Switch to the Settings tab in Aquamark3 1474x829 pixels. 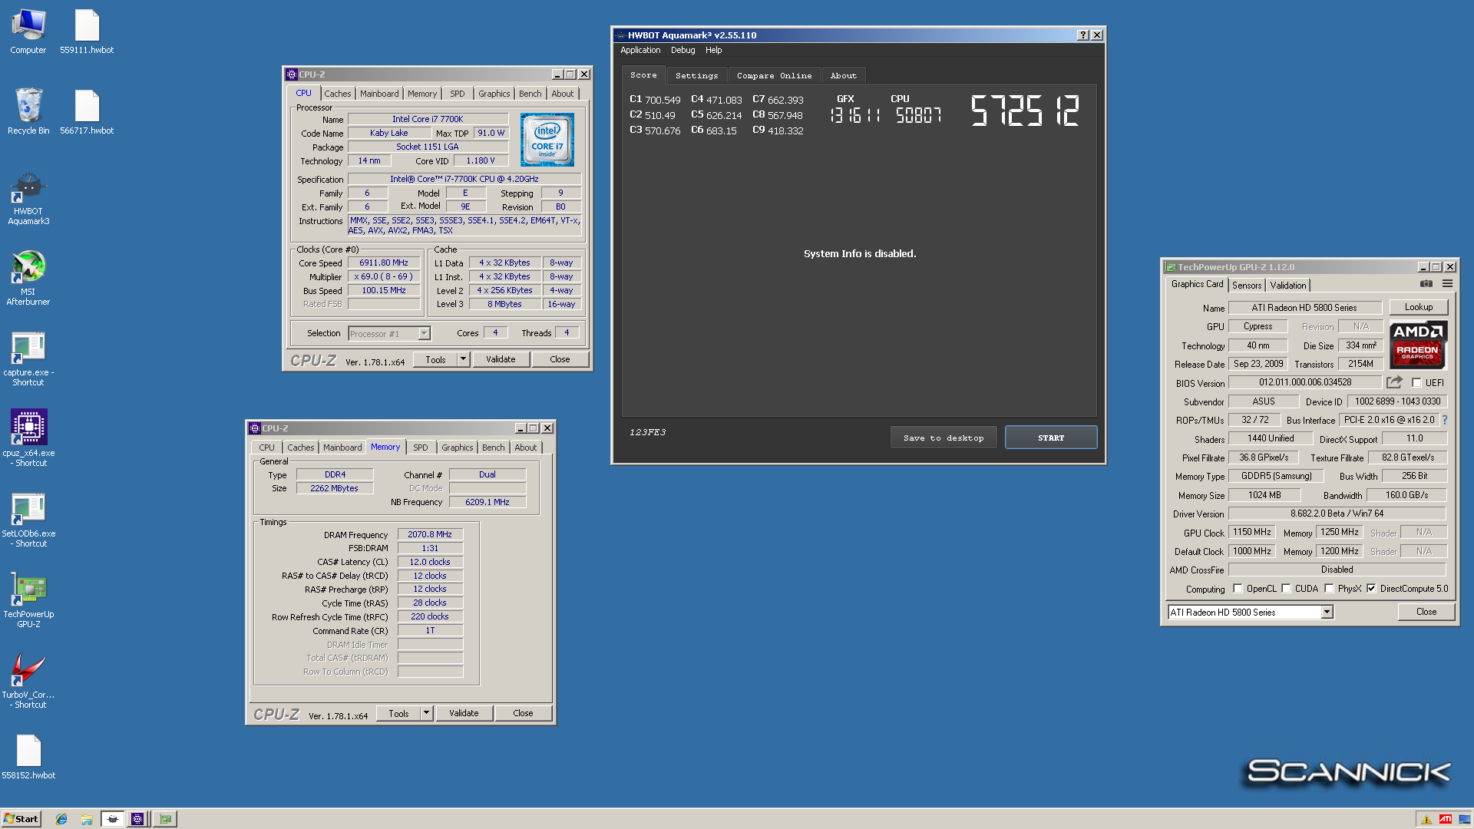click(x=696, y=75)
